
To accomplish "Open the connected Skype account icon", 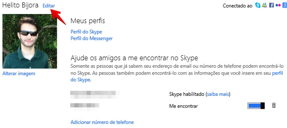I will pos(258,5).
